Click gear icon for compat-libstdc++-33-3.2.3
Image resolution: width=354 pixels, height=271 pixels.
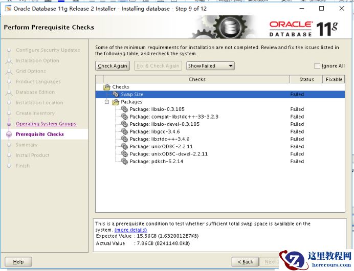tap(124, 117)
